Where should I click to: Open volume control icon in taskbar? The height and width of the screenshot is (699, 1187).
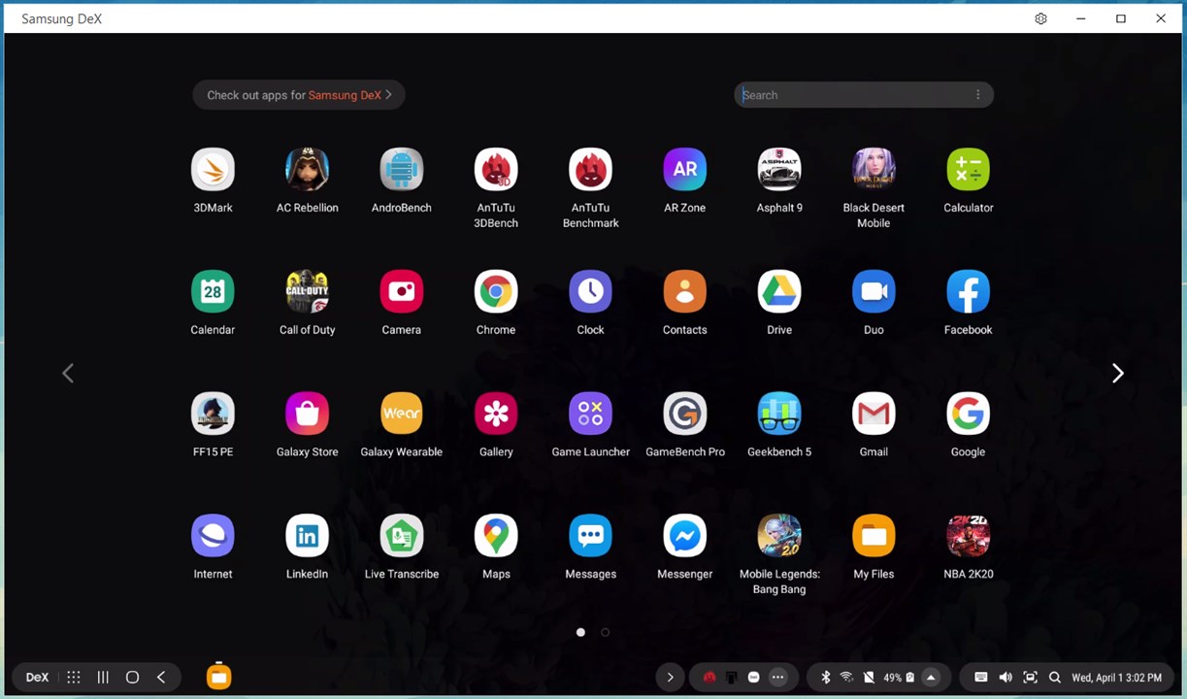click(x=1006, y=678)
